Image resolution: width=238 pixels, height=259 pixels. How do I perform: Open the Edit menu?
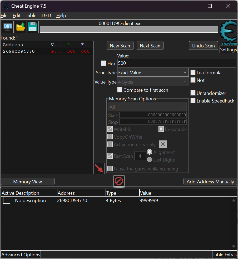pyautogui.click(x=17, y=16)
